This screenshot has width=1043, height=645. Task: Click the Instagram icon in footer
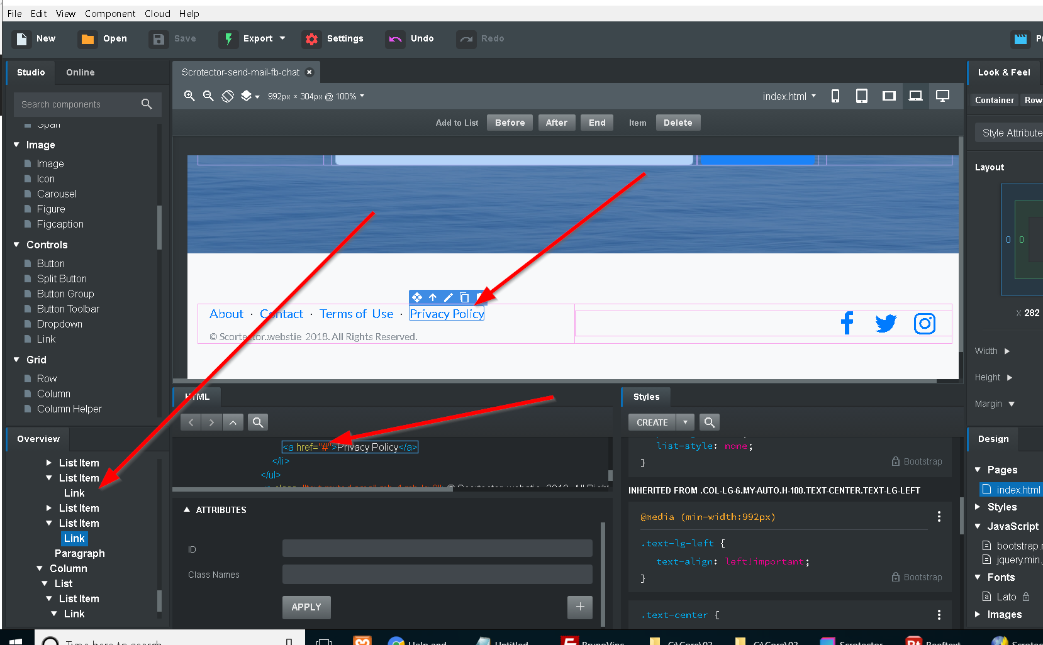tap(925, 324)
